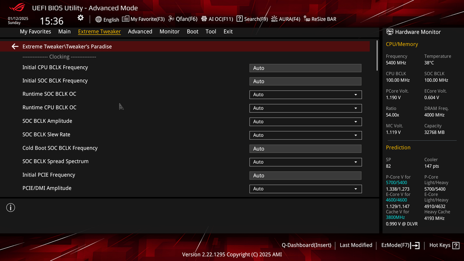Image resolution: width=464 pixels, height=261 pixels.
Task: Click the info circle icon
Action: pyautogui.click(x=10, y=207)
